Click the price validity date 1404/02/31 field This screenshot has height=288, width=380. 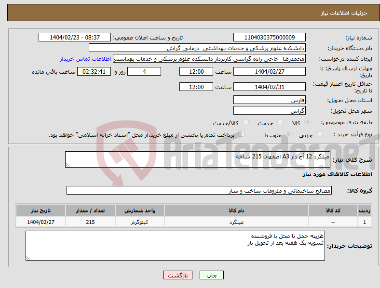pyautogui.click(x=269, y=87)
